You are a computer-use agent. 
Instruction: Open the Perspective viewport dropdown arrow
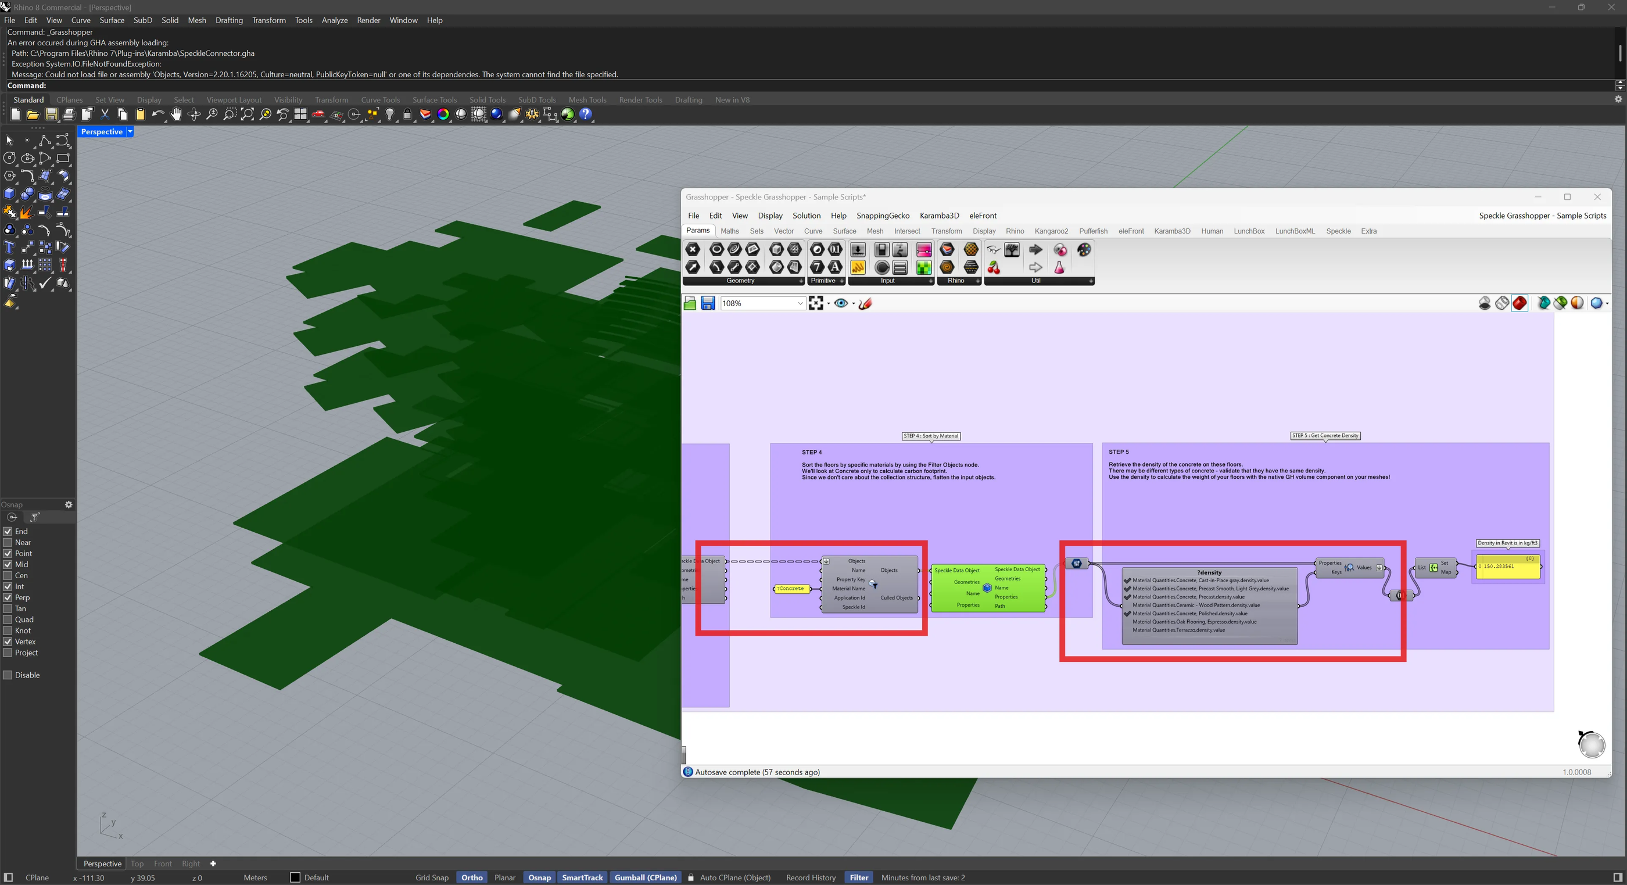coord(130,131)
